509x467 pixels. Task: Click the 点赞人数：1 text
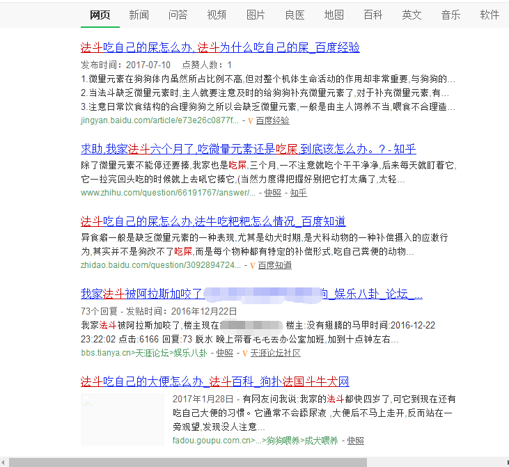pos(207,65)
